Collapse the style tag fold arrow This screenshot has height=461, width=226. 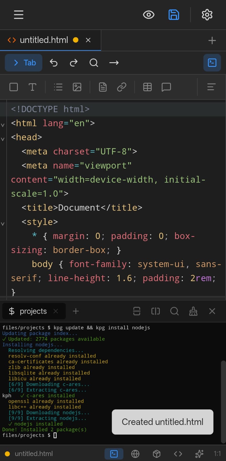coord(3,224)
